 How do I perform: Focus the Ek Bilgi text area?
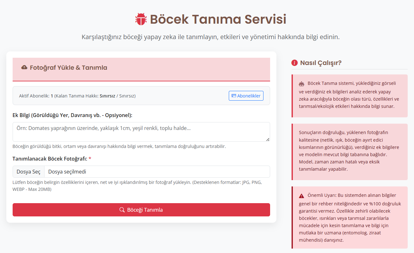point(141,132)
